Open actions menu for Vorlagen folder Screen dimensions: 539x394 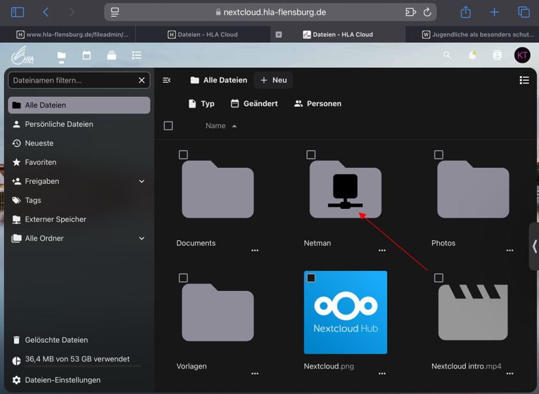click(254, 373)
